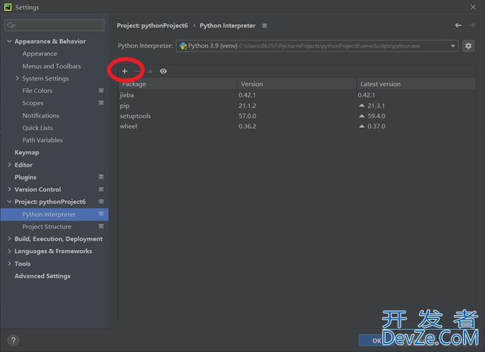485x352 pixels.
Task: Click the search magnifier icon
Action: click(x=11, y=25)
